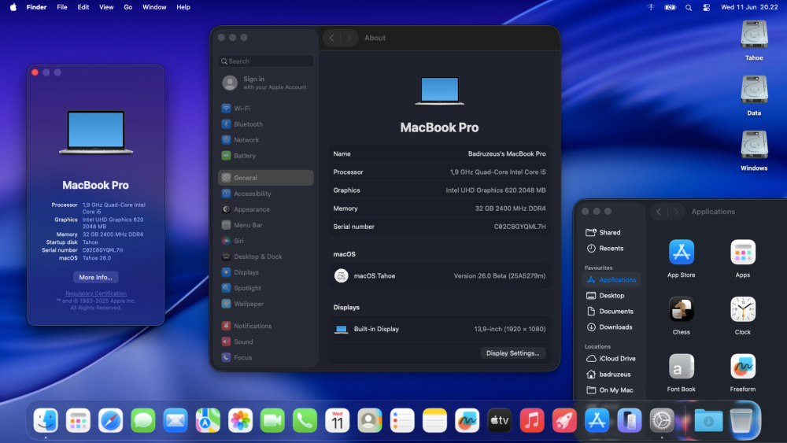Open Notes app in the Dock

click(434, 420)
